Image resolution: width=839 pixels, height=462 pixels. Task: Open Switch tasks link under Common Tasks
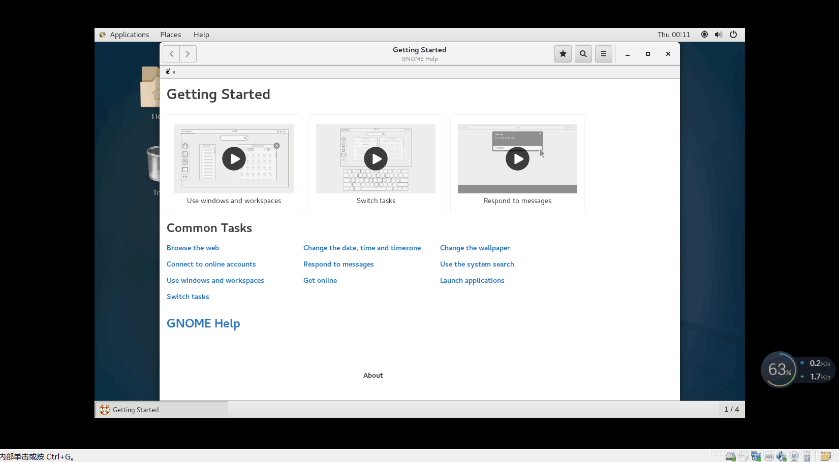click(188, 296)
